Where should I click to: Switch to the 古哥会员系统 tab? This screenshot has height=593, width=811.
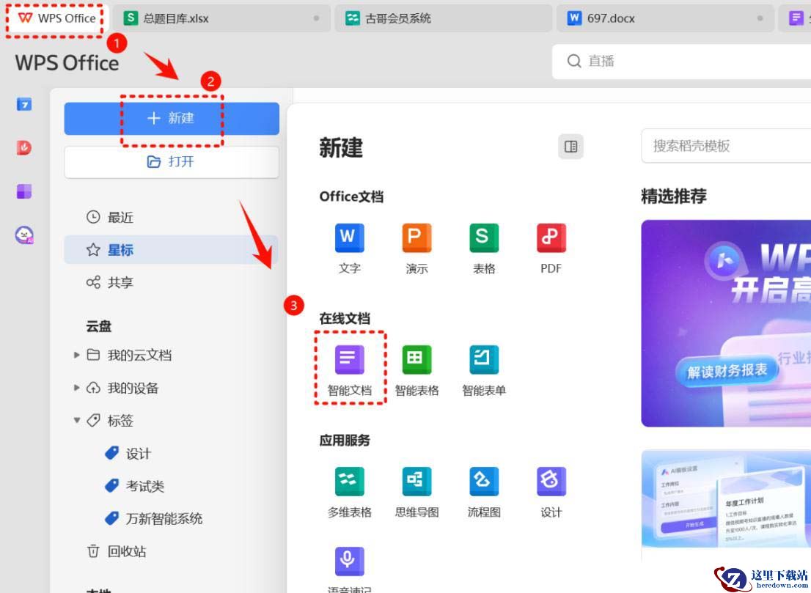coord(443,18)
